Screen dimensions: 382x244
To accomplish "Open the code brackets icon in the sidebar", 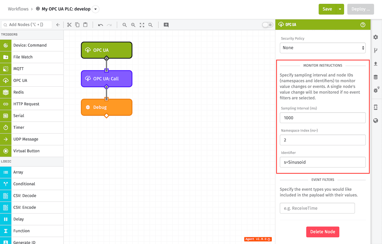I will (376, 107).
